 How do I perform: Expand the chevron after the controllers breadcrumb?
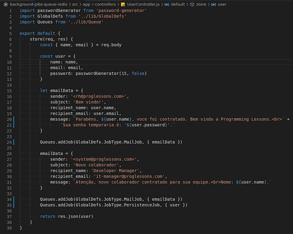pos(118,5)
